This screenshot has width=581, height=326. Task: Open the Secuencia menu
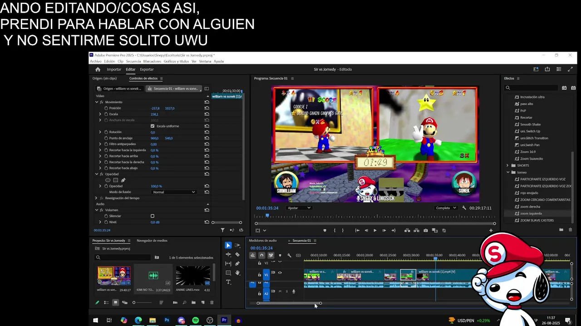click(x=133, y=61)
